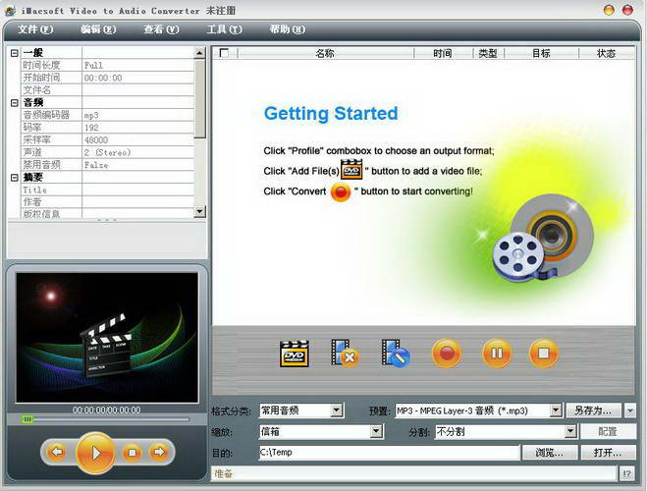Click the property panel scrollbar up arrow
Image resolution: width=647 pixels, height=491 pixels.
click(199, 53)
